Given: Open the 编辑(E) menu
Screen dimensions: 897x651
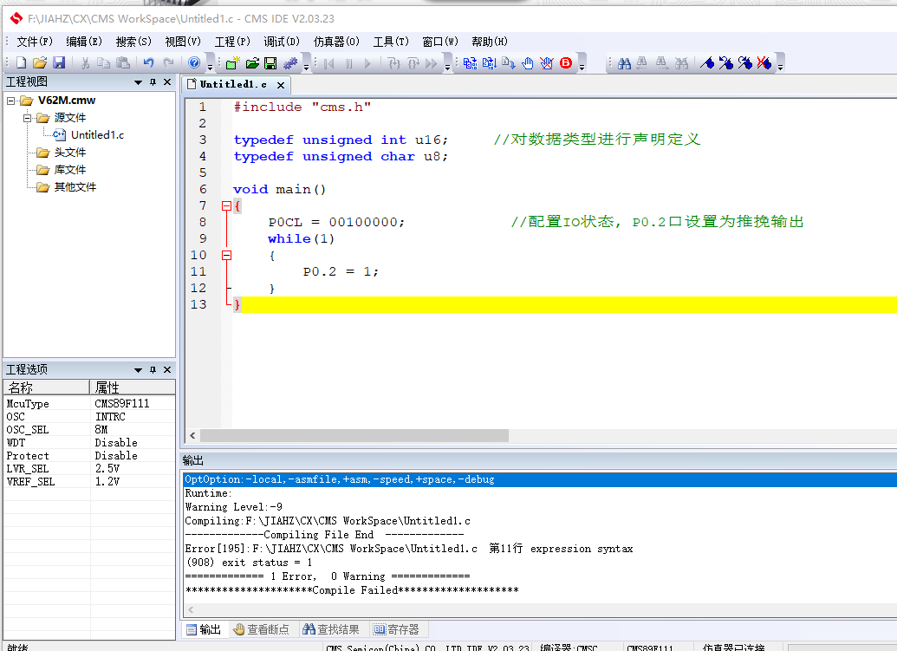Looking at the screenshot, I should (84, 42).
